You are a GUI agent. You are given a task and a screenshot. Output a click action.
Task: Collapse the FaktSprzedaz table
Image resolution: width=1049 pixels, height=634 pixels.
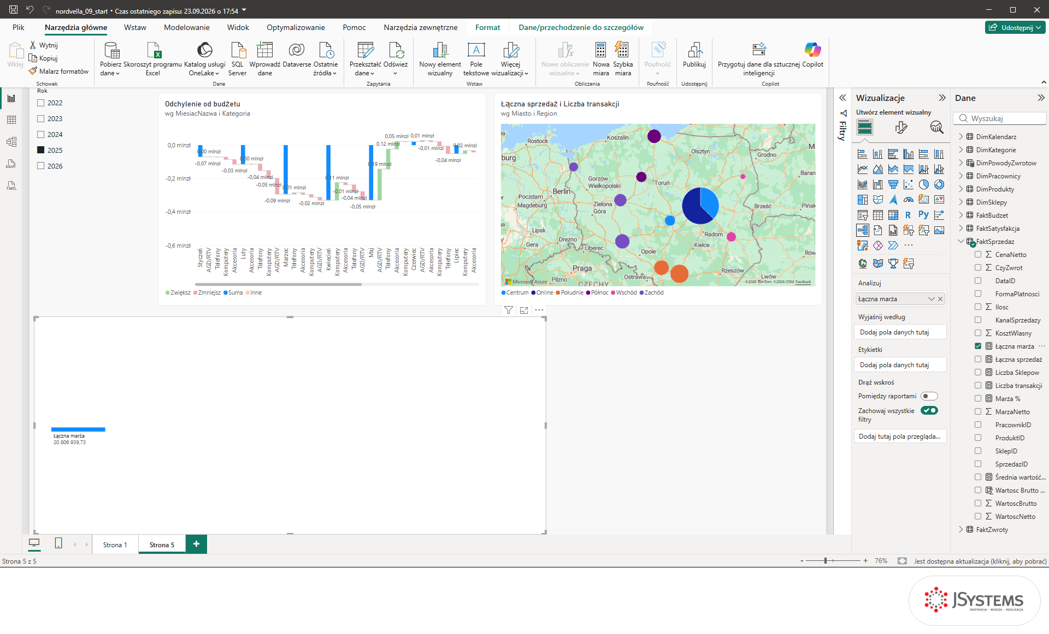(x=961, y=241)
